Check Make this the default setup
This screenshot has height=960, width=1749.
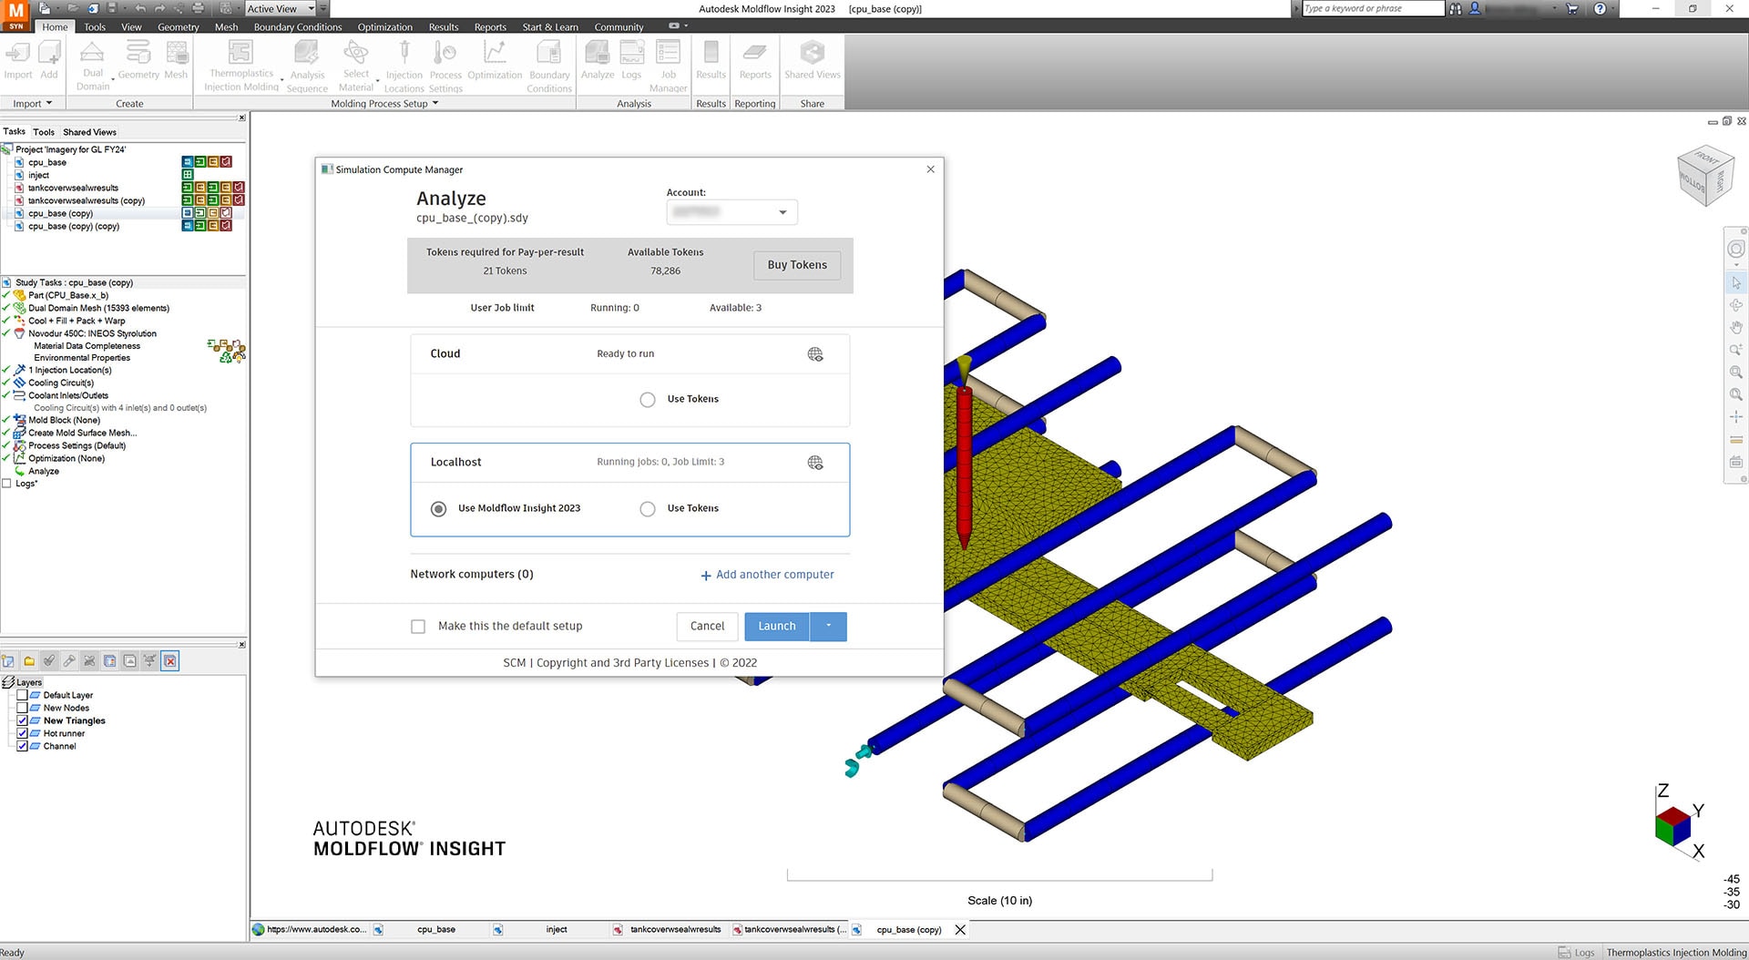click(418, 627)
